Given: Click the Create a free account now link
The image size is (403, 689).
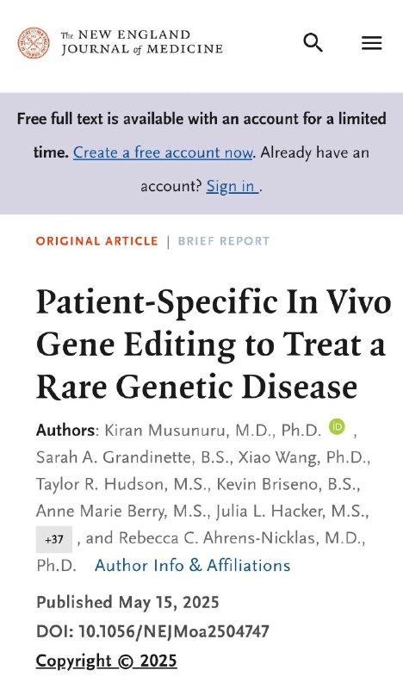Looking at the screenshot, I should pyautogui.click(x=163, y=152).
